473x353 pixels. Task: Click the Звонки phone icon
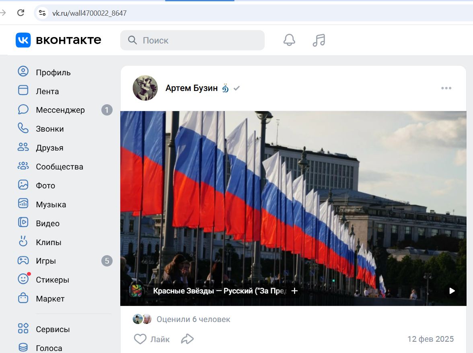point(23,128)
